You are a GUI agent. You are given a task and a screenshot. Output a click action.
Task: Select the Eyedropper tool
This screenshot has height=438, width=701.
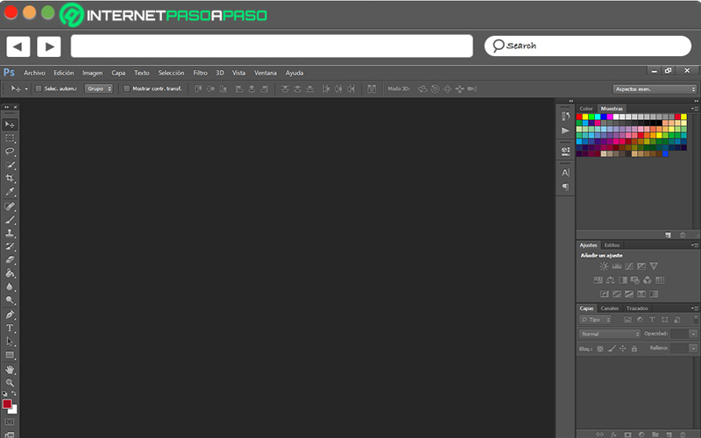(10, 192)
